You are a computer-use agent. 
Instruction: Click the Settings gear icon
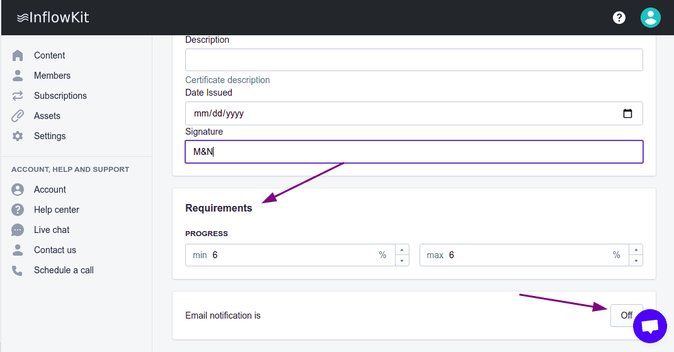18,136
